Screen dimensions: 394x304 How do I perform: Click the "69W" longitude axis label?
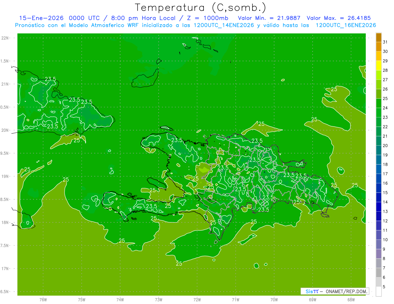tap(313, 299)
